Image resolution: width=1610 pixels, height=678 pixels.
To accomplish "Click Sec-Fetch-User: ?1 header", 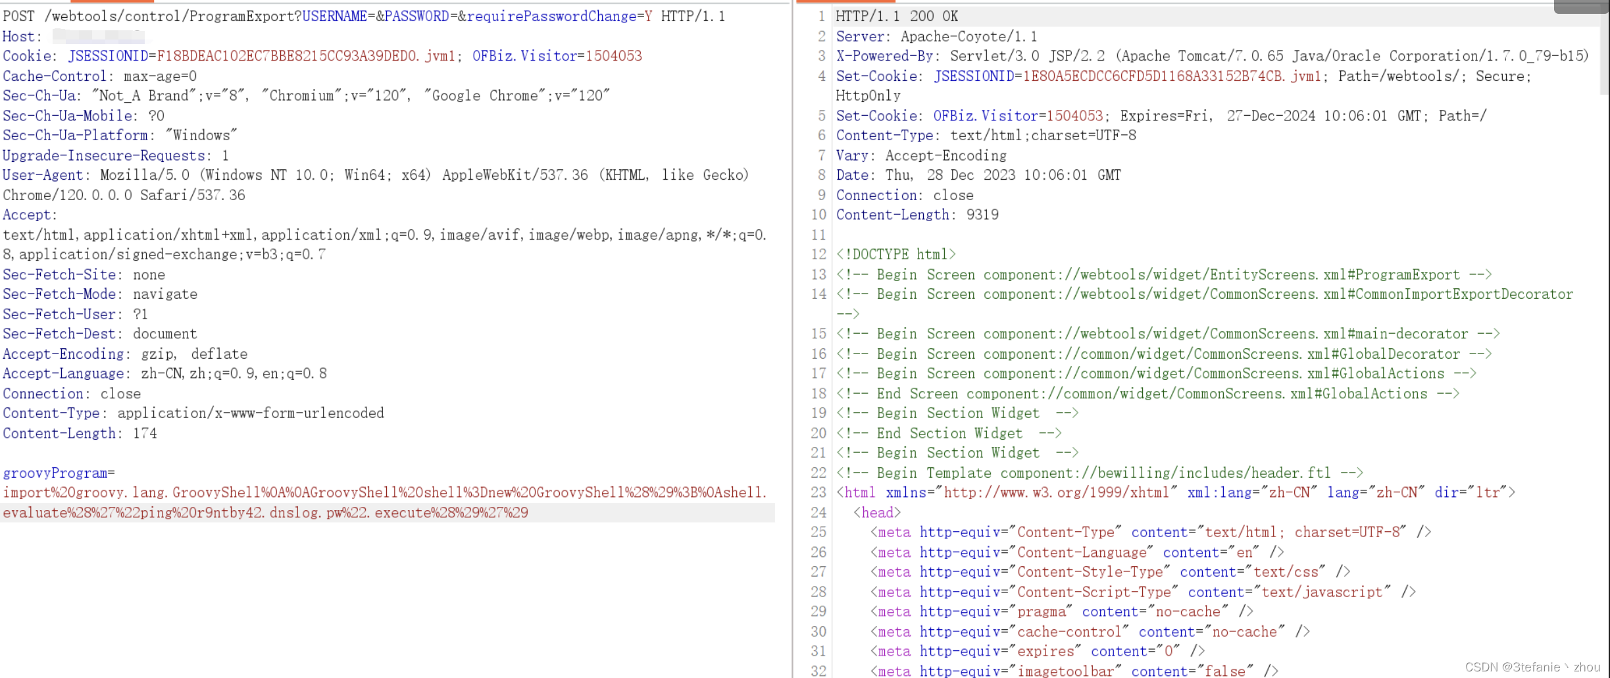I will coord(75,314).
